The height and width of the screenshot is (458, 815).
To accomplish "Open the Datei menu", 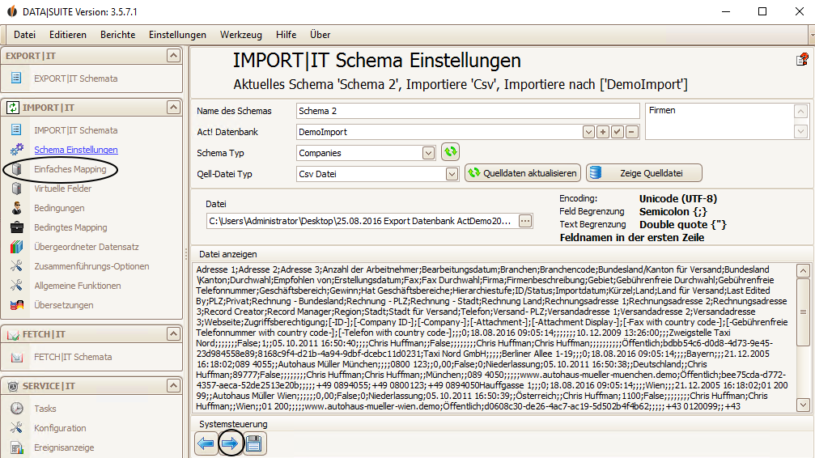I will coord(24,34).
